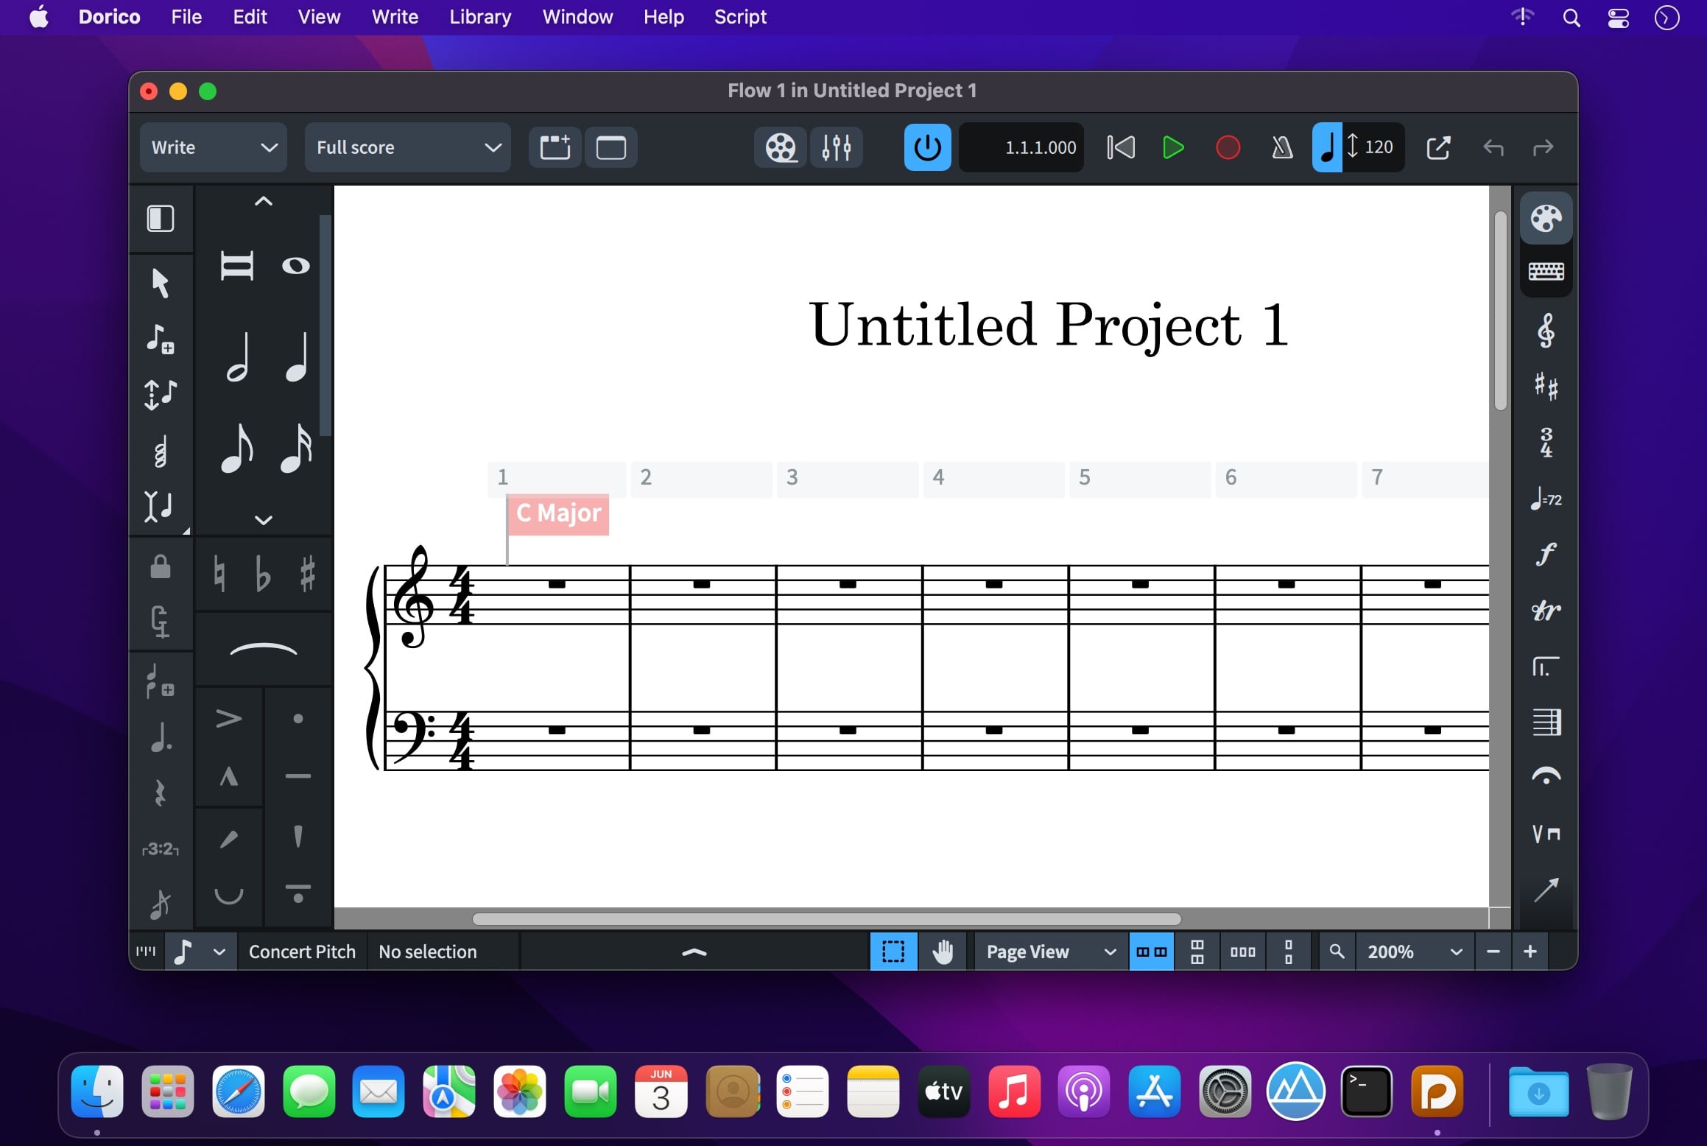Viewport: 1707px width, 1146px height.
Task: Click the metronome click icon
Action: [x=1282, y=148]
